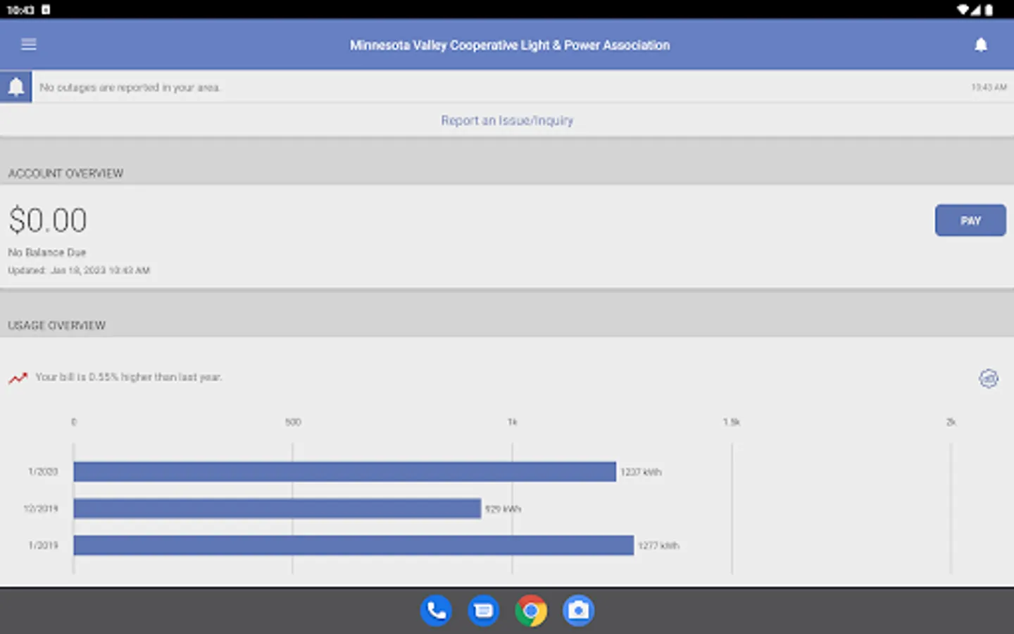Tap the "Updated: Jan 18, 2023" line
This screenshot has width=1014, height=634.
pos(79,271)
